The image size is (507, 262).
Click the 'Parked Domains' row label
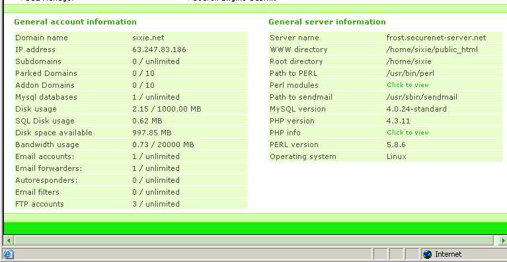click(x=46, y=73)
